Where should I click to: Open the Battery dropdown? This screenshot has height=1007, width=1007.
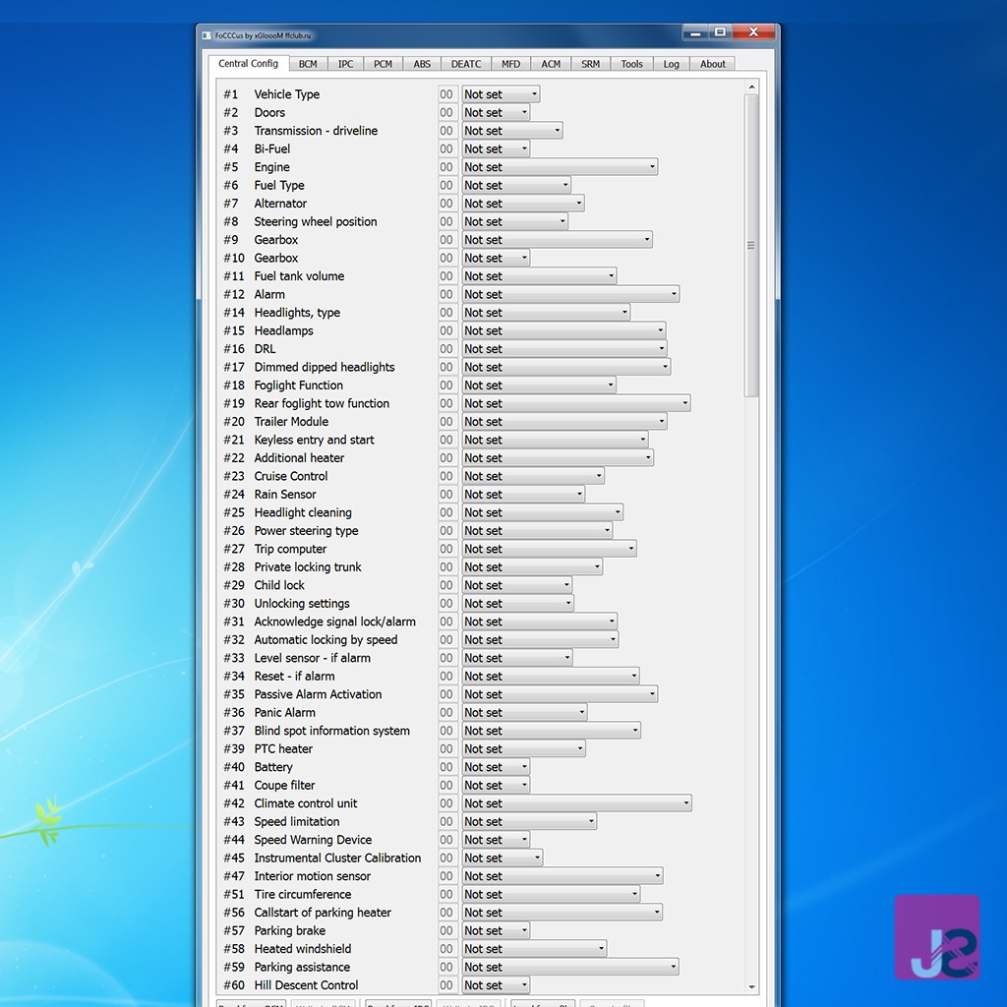[x=496, y=767]
